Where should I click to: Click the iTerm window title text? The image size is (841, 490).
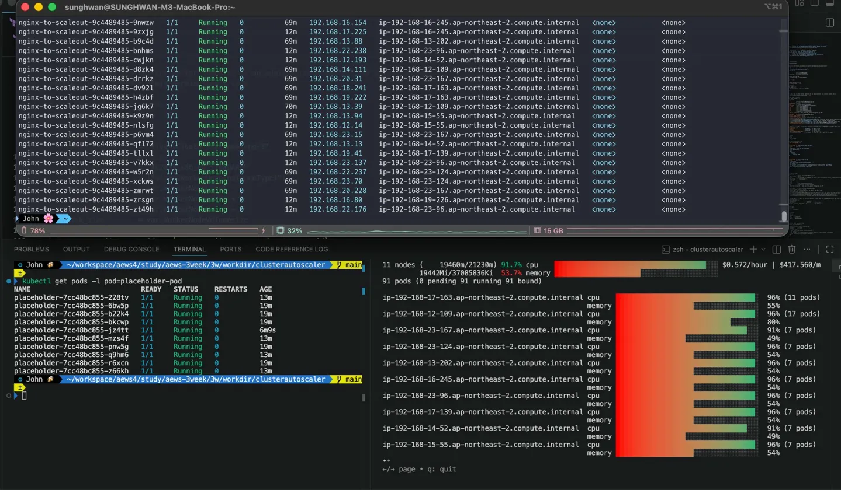[150, 7]
